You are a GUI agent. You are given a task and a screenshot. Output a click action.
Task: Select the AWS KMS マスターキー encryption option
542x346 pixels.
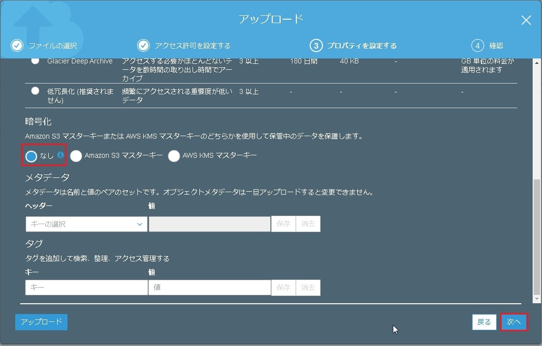pos(174,155)
